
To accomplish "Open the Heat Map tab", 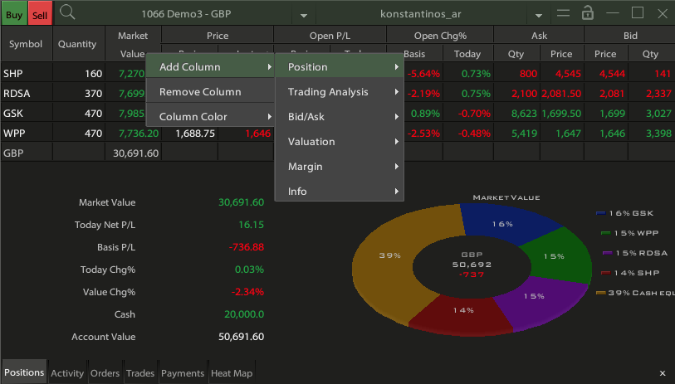I will coord(232,373).
